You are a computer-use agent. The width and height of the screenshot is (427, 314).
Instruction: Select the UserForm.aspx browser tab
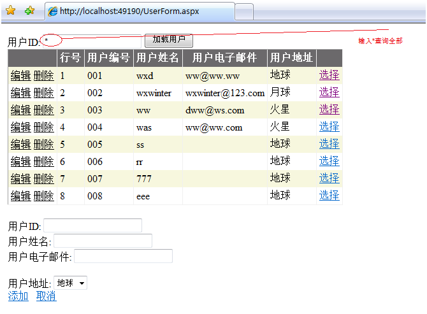click(140, 11)
